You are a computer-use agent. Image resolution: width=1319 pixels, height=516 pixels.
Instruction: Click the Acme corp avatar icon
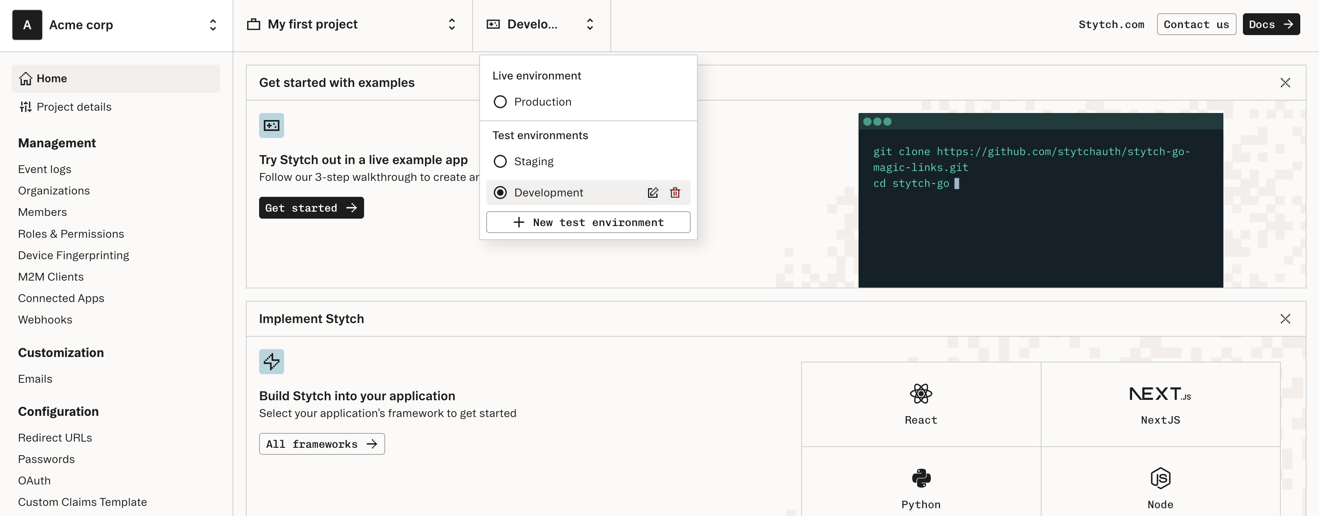click(27, 25)
